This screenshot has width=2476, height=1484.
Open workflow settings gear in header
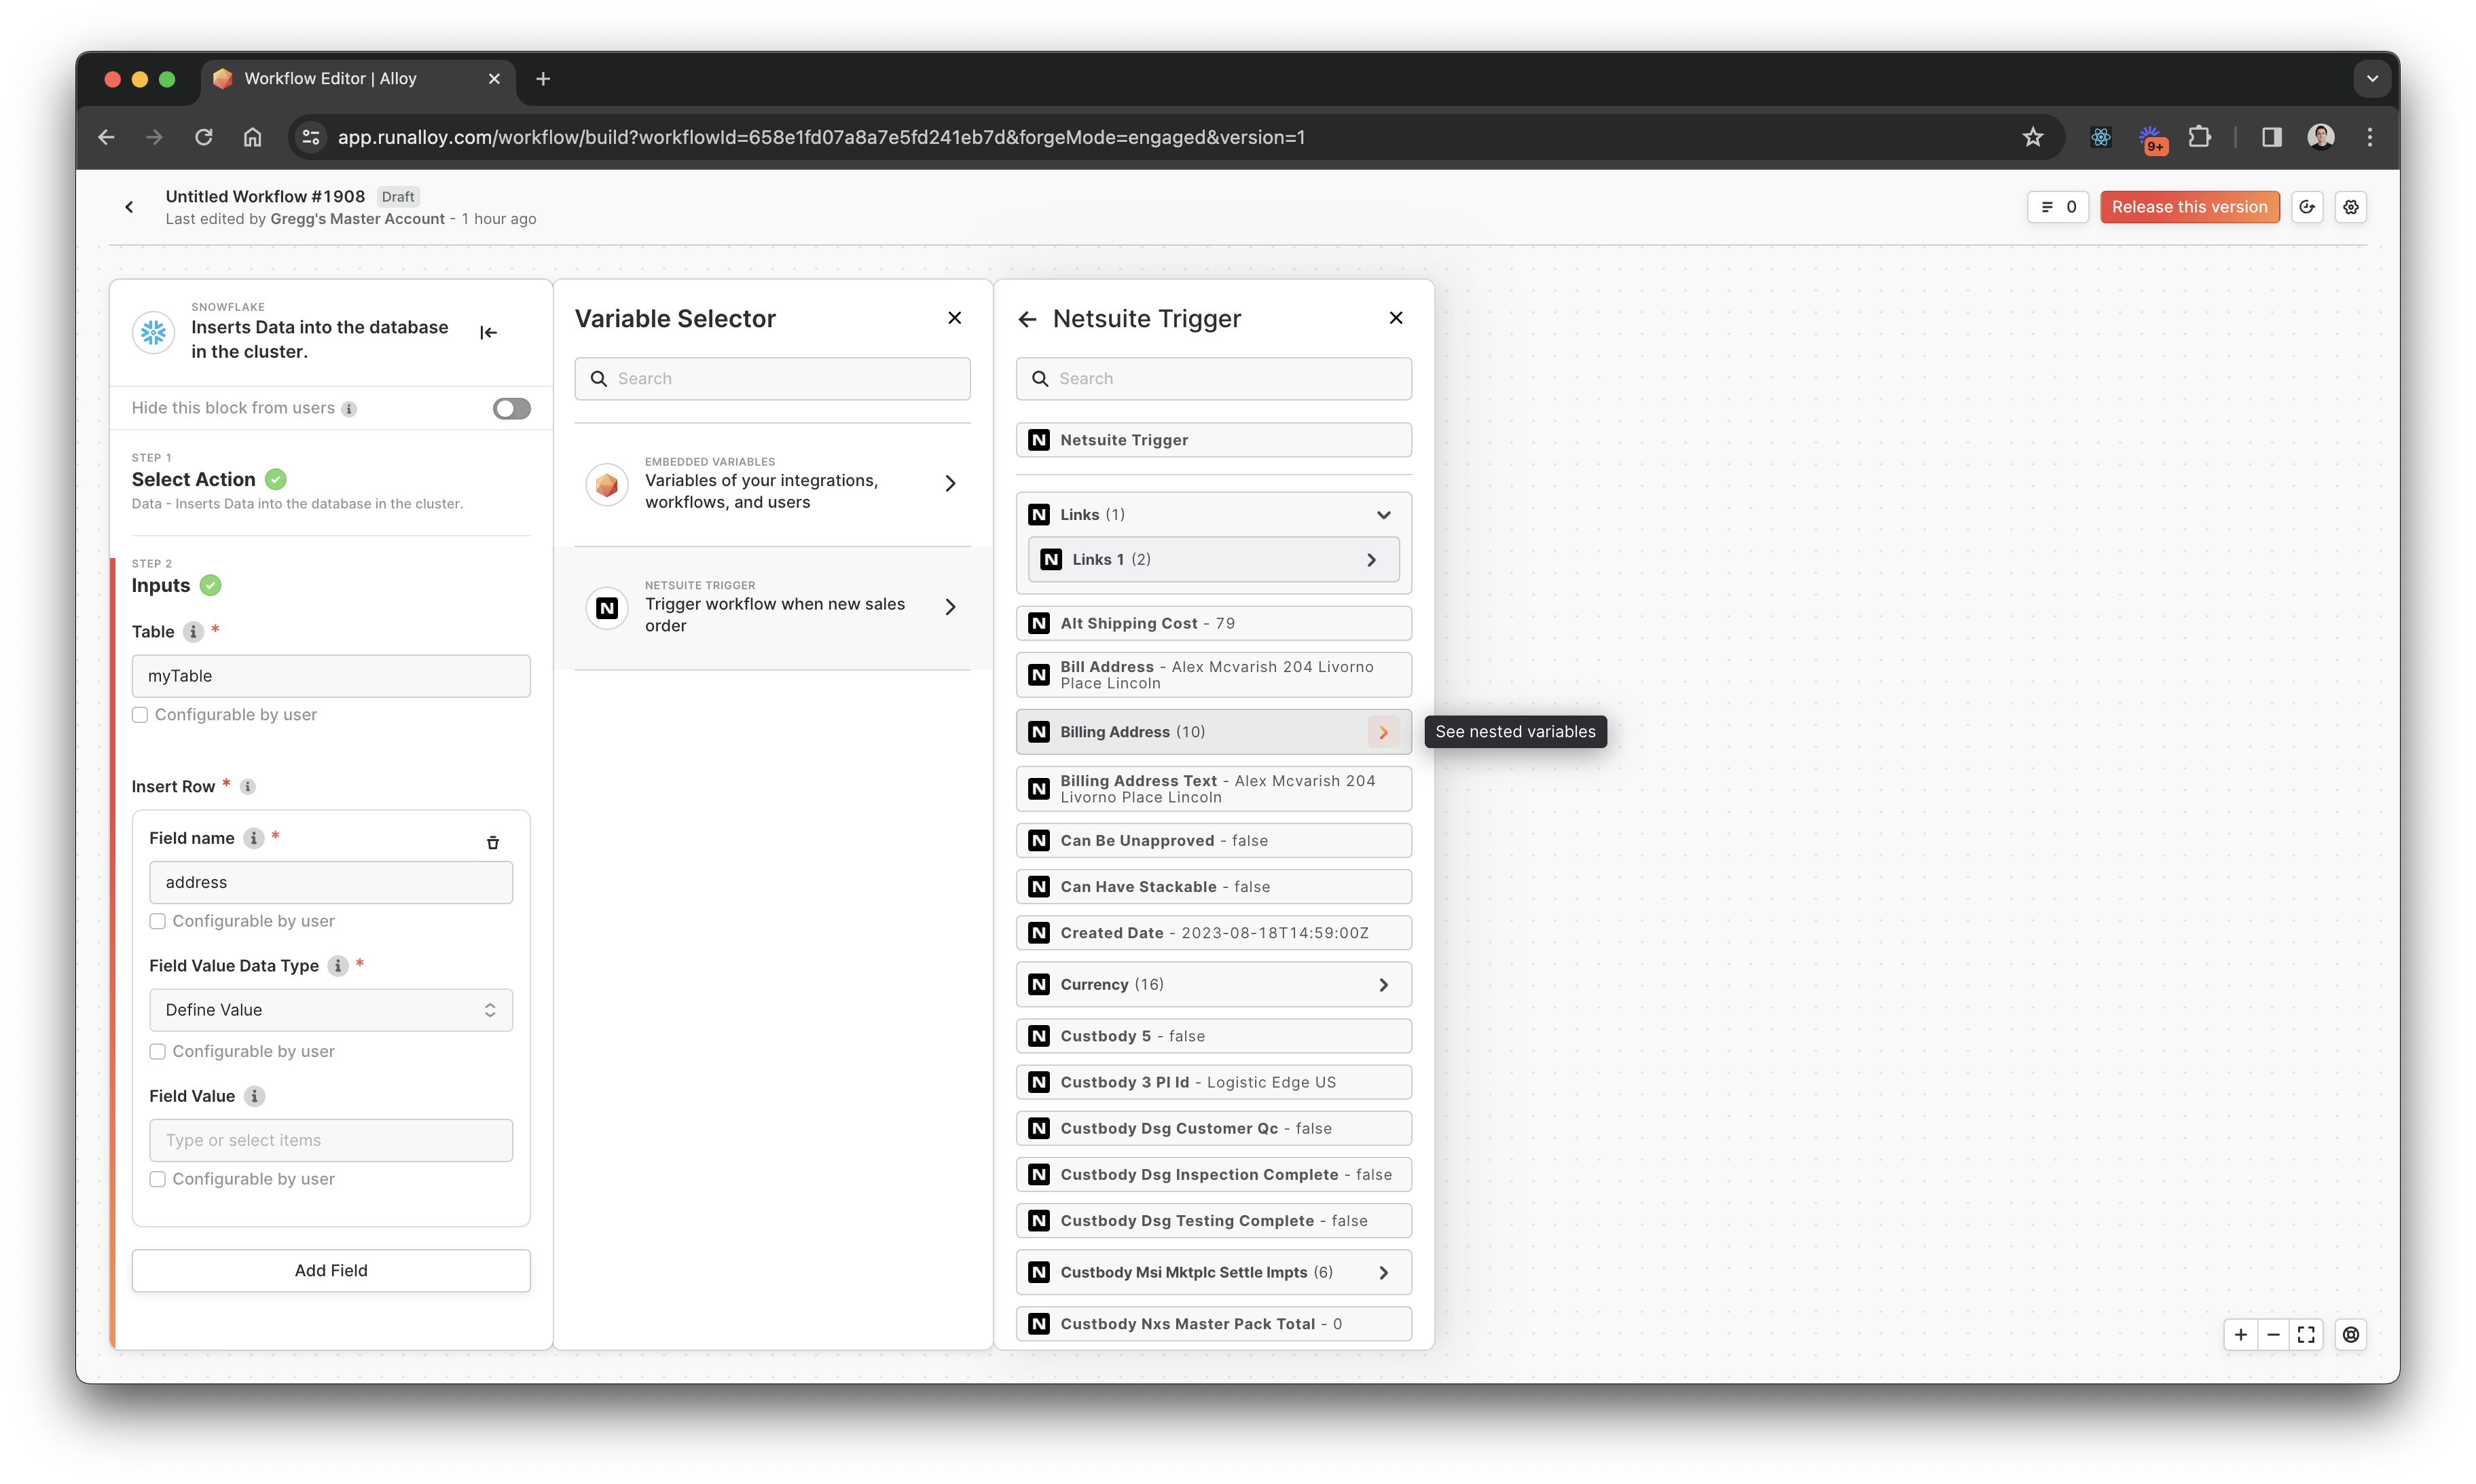tap(2351, 207)
